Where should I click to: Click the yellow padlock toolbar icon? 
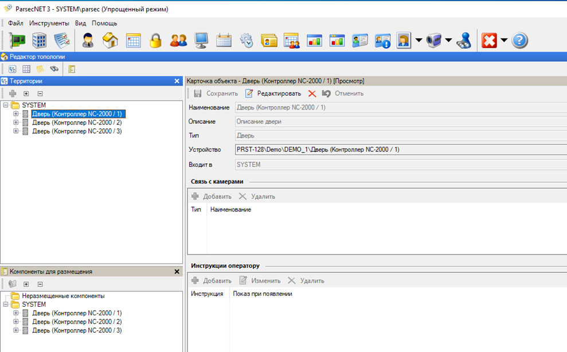coord(156,41)
